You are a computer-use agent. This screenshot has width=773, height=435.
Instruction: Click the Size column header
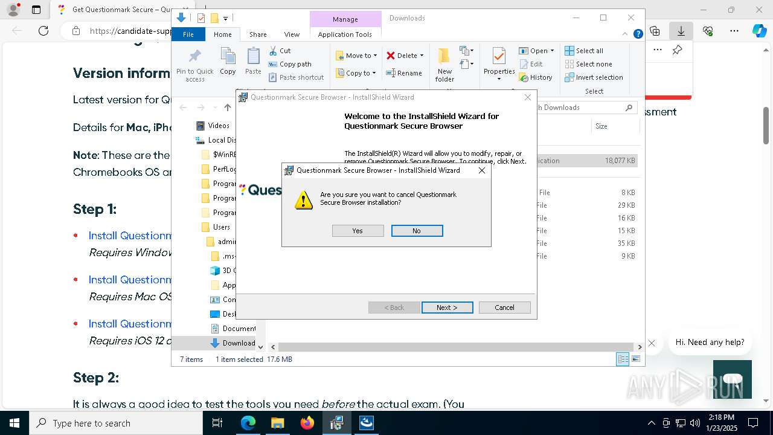616,126
